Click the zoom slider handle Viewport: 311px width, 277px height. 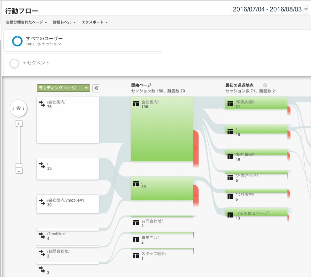tap(19, 165)
